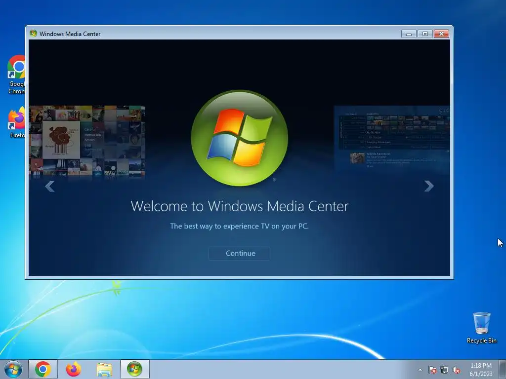Select the Recycle Bin desktop icon

pos(481,328)
